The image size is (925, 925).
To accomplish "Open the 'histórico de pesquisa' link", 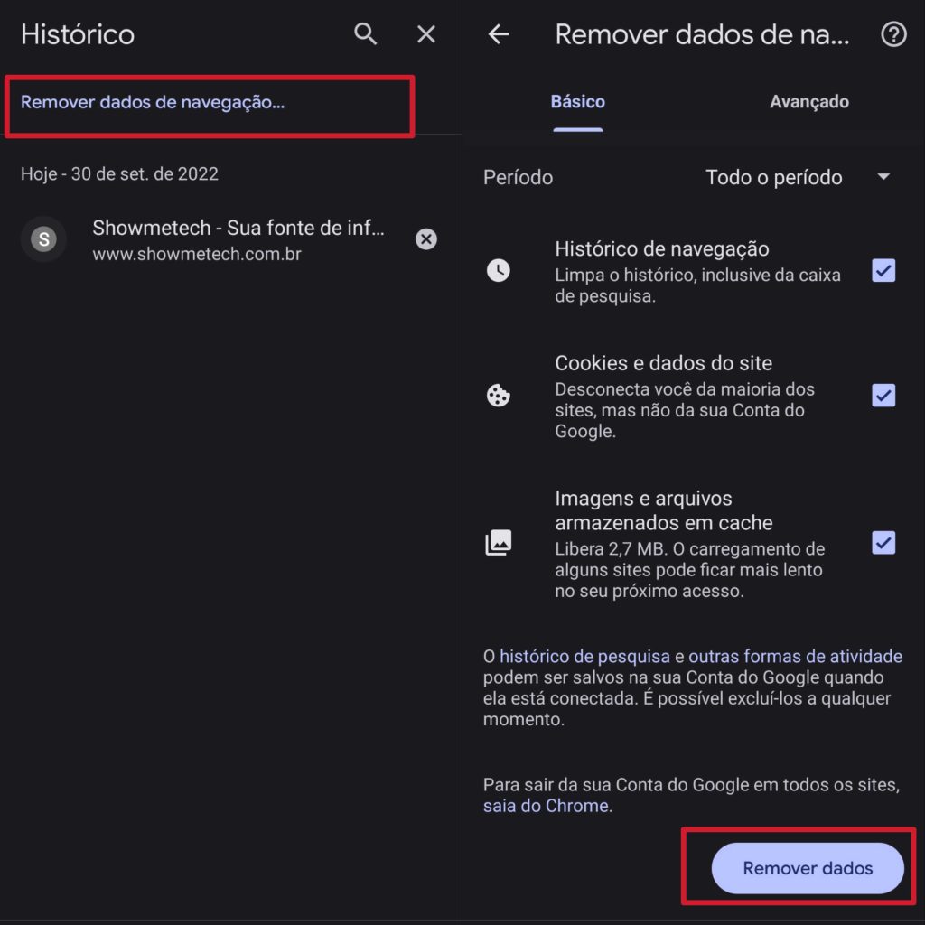I will point(584,657).
